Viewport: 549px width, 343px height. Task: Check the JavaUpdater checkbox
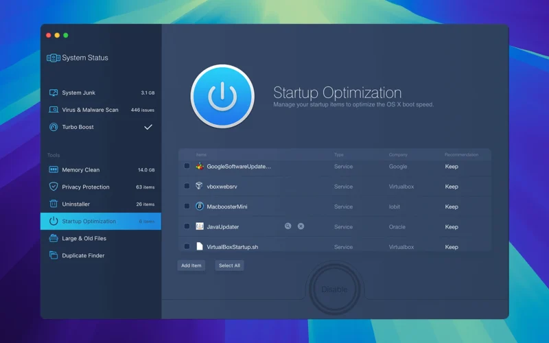187,226
